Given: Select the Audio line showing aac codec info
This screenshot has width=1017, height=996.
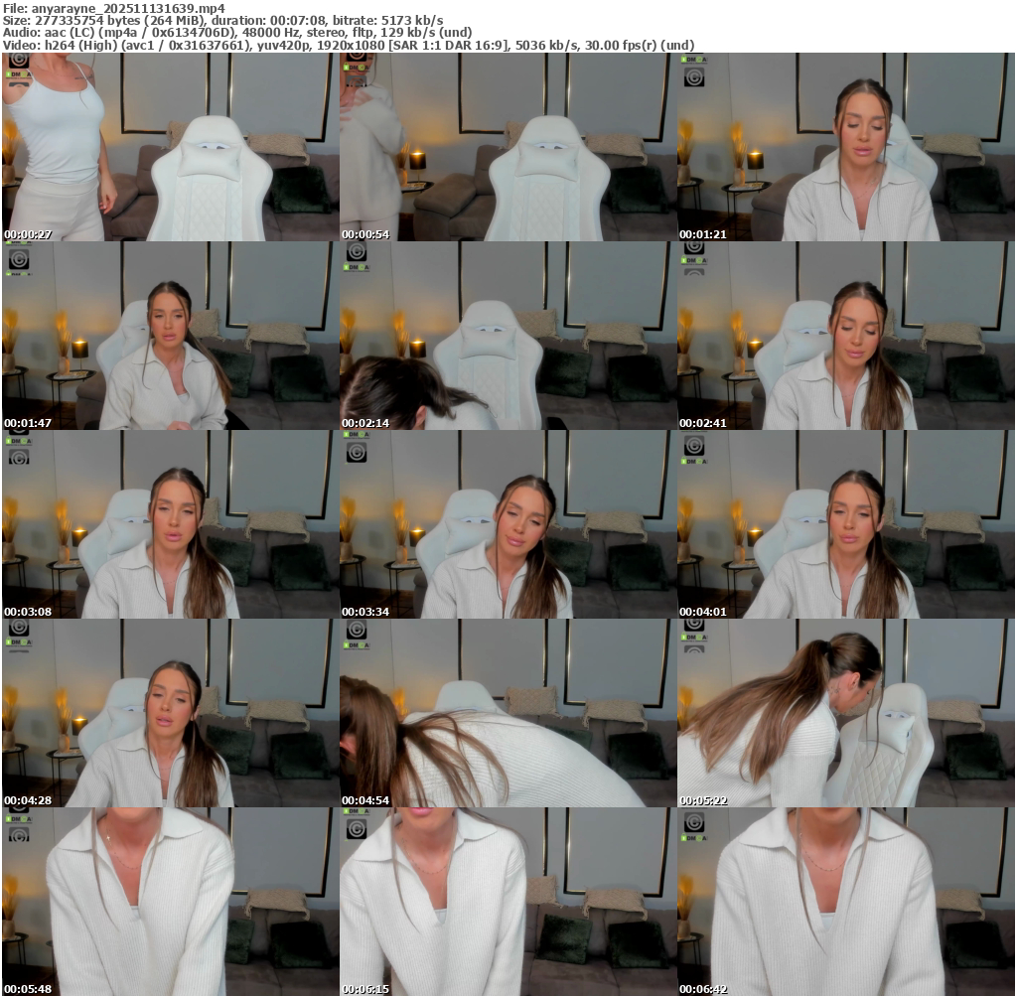Looking at the screenshot, I should click(237, 33).
